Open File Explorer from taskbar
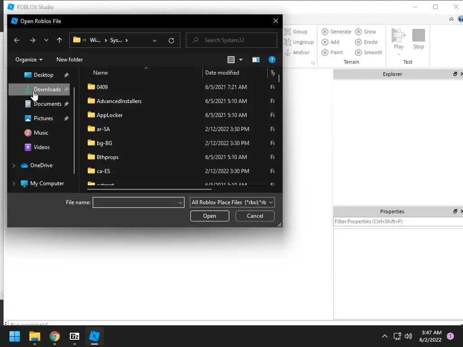 [x=34, y=336]
